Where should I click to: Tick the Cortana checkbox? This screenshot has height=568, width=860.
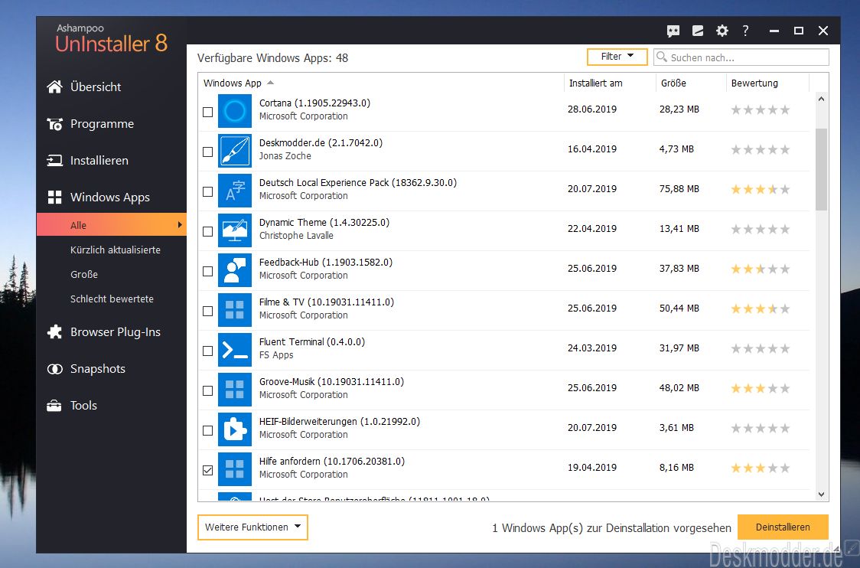click(x=208, y=112)
